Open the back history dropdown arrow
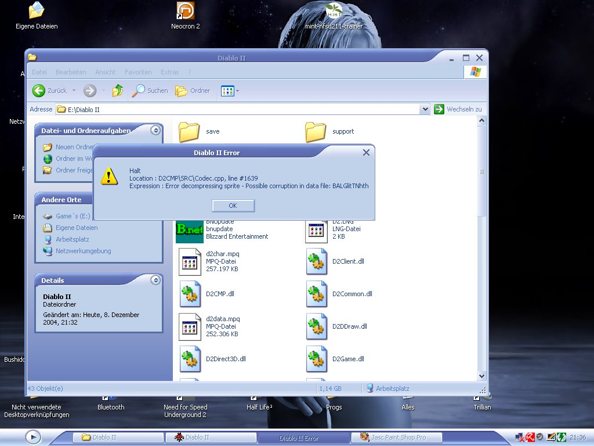 74,91
